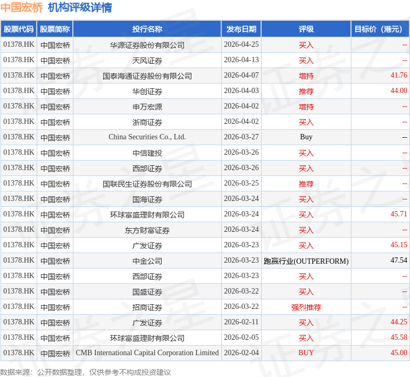Click the date 2026-02-04

241,353
